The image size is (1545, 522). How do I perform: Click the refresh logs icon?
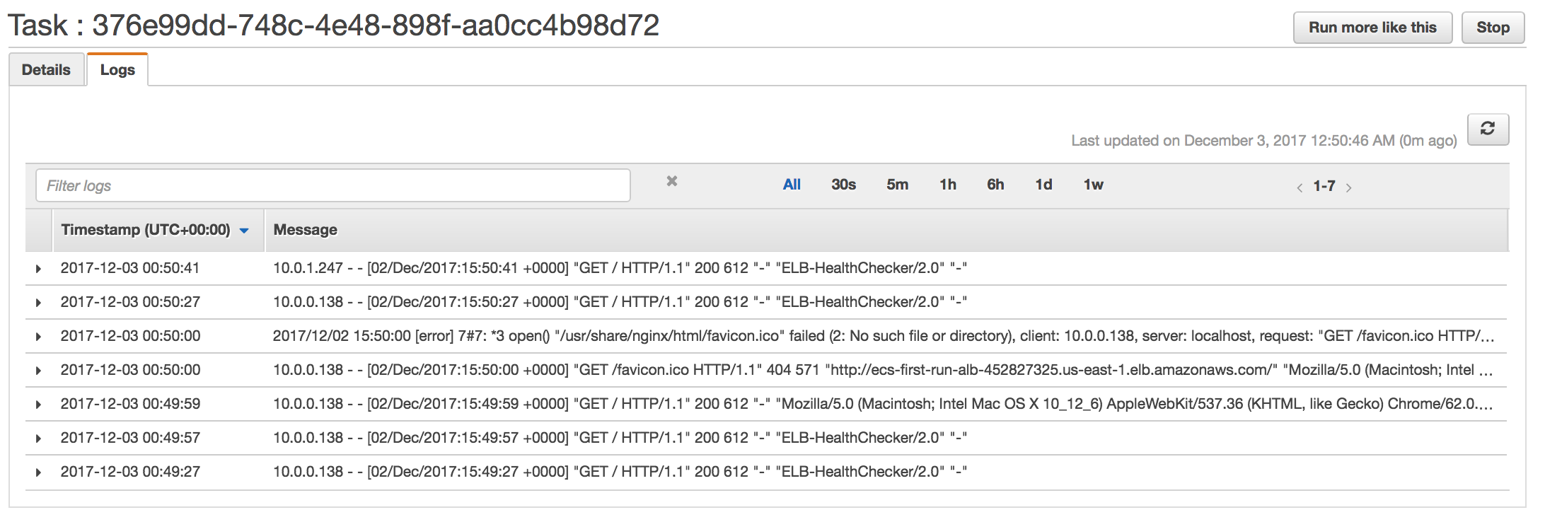(x=1487, y=129)
